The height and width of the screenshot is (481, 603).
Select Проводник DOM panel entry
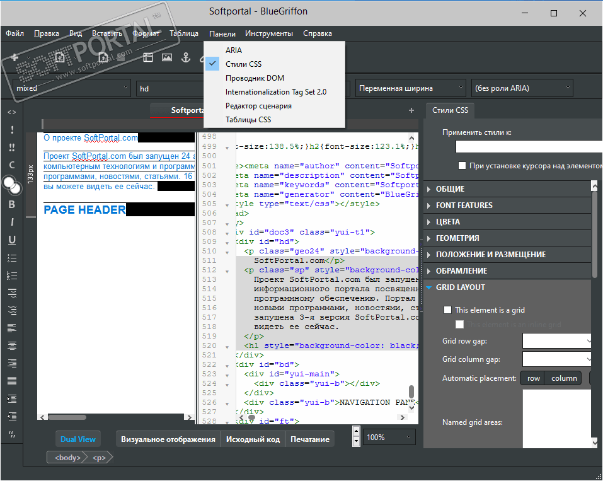point(275,78)
